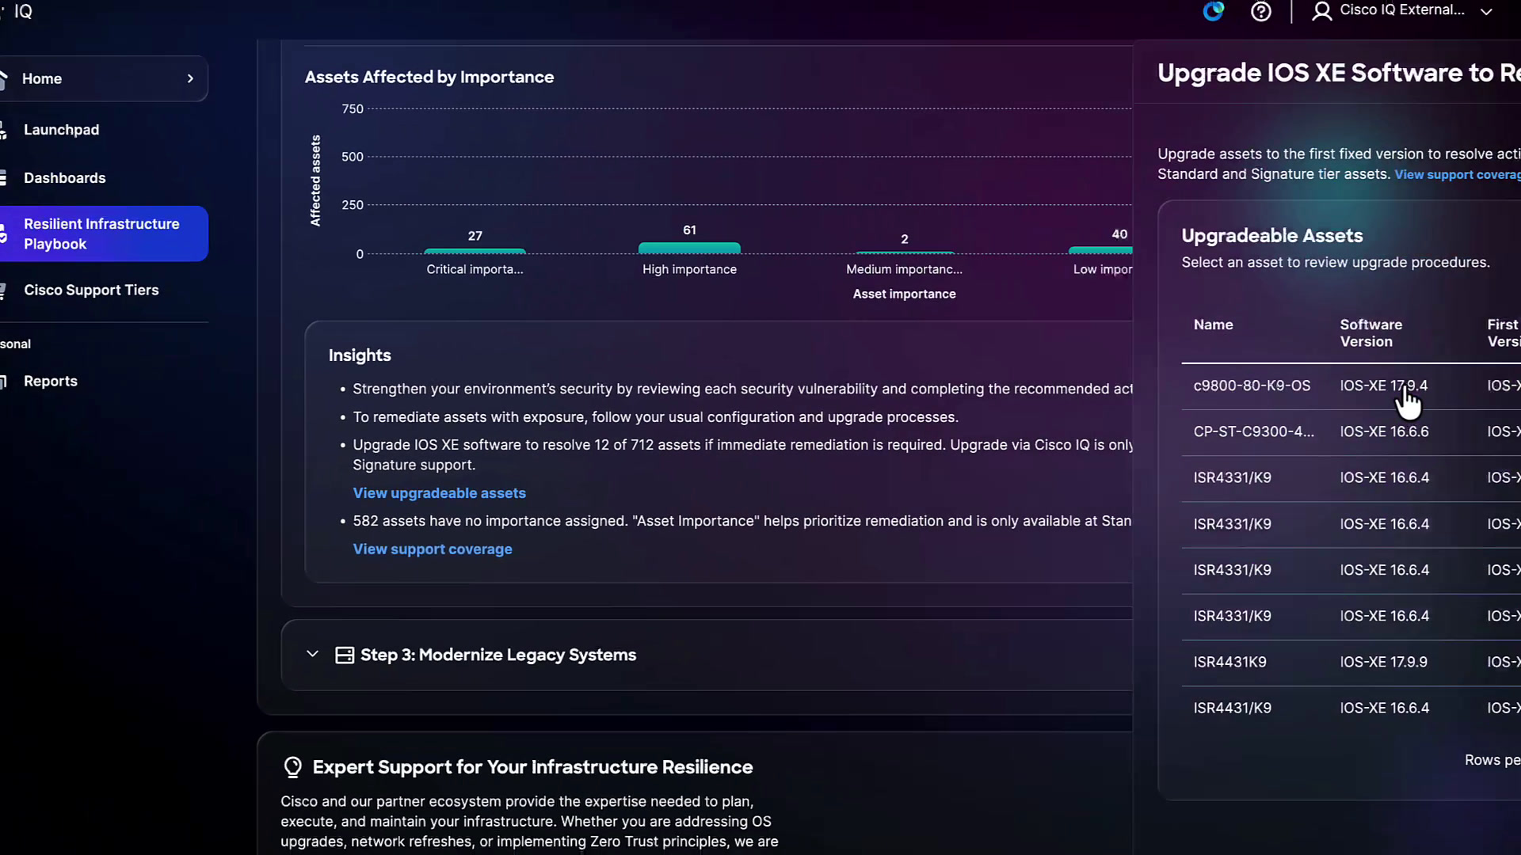Viewport: 1521px width, 855px height.
Task: Click the Assets Affected by Importance heading
Action: tap(429, 77)
